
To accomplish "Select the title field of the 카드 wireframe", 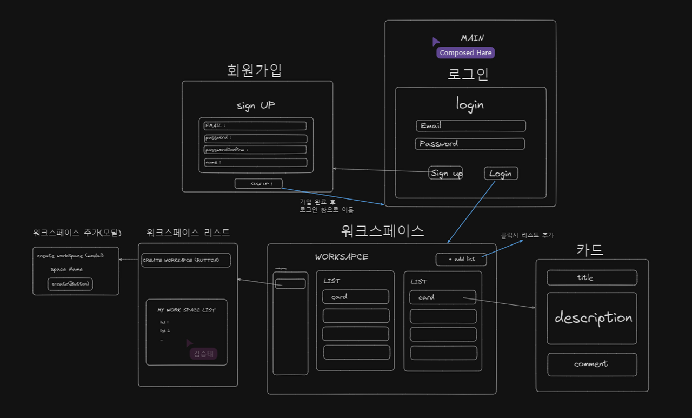I will tap(591, 277).
